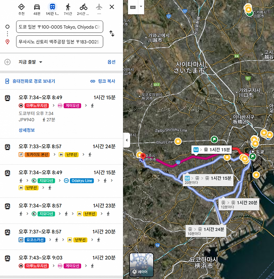Image resolution: width=274 pixels, height=279 pixels.
Task: Select route 오후 7:34~오후 8:49 via 마루노우치선
Action: 61,114
